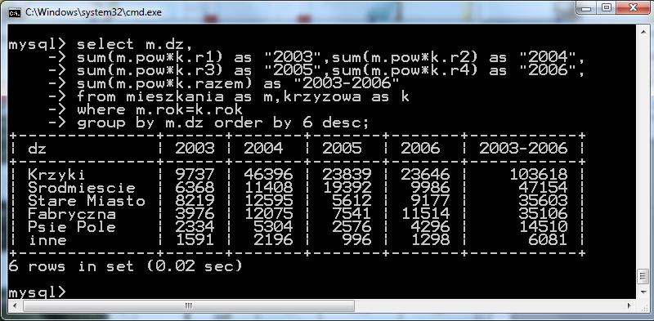Click value 12595 in Stare Miasto row
This screenshot has height=321, width=654.
269,201
